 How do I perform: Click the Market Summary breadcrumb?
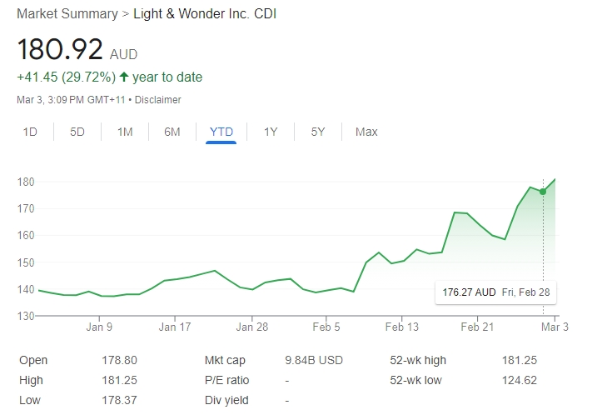66,14
